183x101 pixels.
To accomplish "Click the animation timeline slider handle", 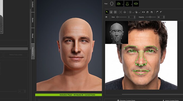I will [x=39, y=100].
